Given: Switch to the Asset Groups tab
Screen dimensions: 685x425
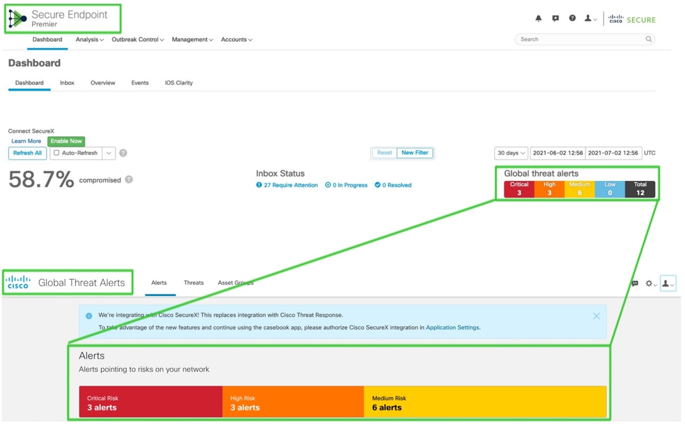Looking at the screenshot, I should tap(236, 282).
